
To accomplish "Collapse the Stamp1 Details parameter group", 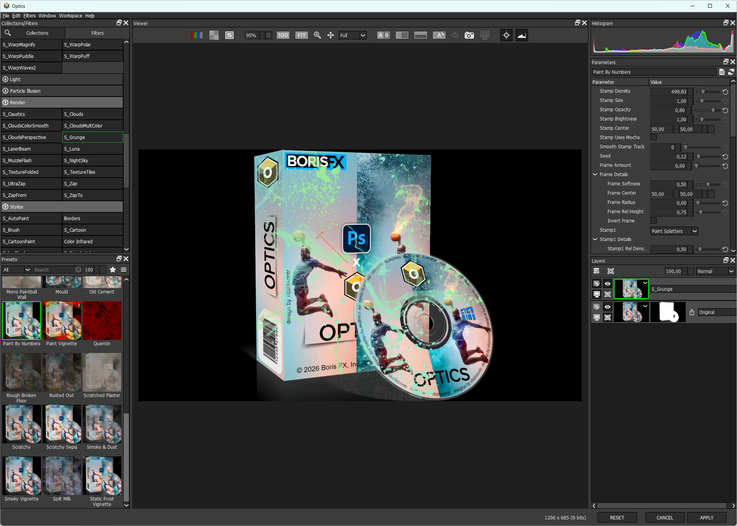I will [x=595, y=239].
